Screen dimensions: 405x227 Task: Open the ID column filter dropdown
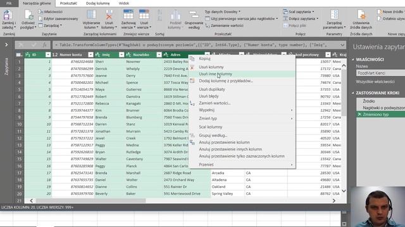[x=48, y=55]
